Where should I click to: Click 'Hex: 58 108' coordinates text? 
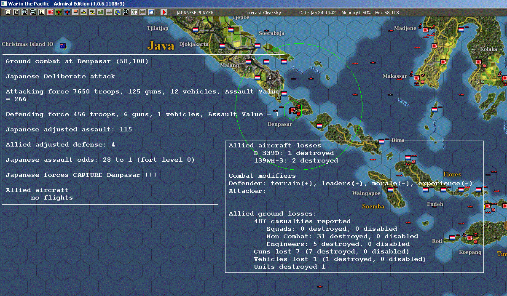pyautogui.click(x=386, y=13)
